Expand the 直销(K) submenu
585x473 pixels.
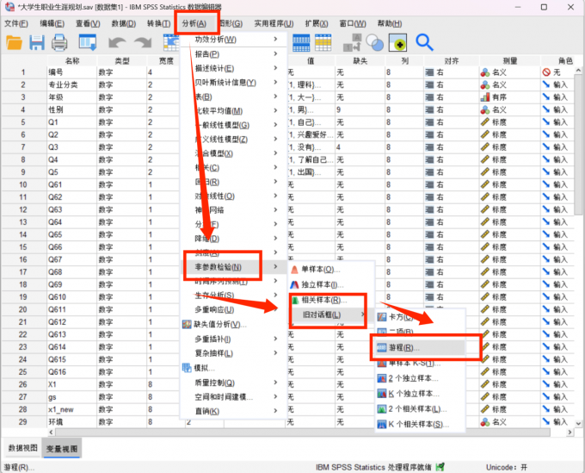tap(275, 411)
